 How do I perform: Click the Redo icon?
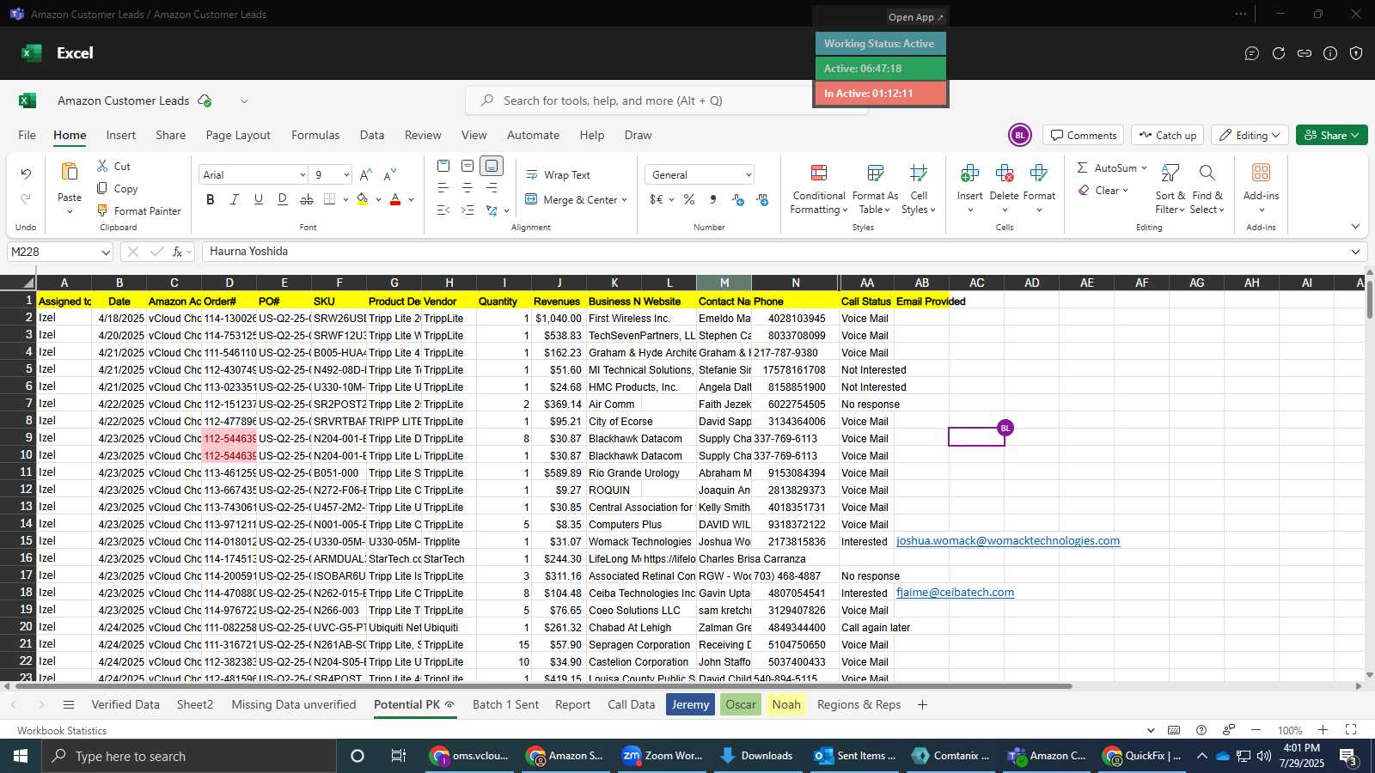26,198
